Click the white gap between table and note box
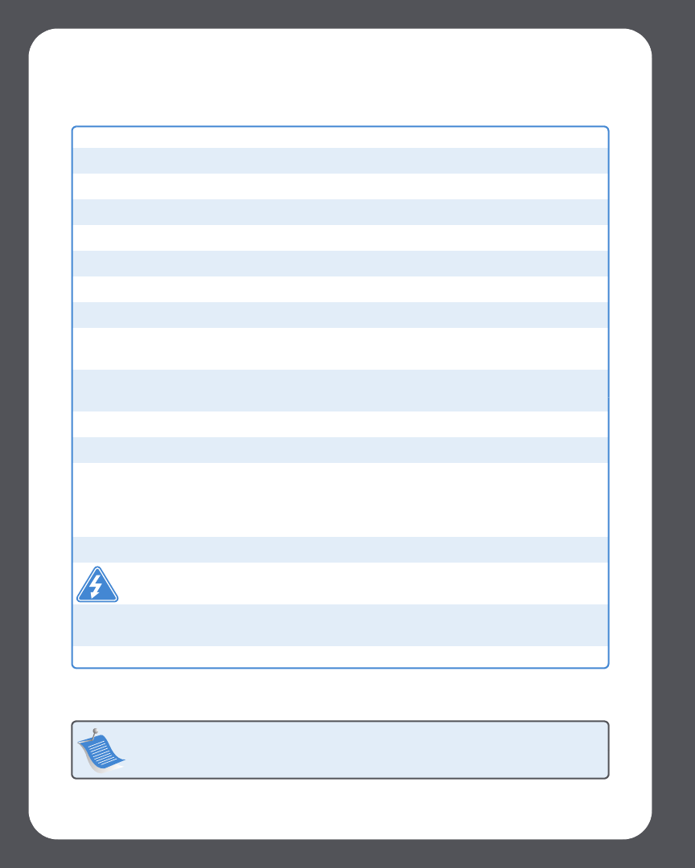Image resolution: width=695 pixels, height=868 pixels. point(340,694)
